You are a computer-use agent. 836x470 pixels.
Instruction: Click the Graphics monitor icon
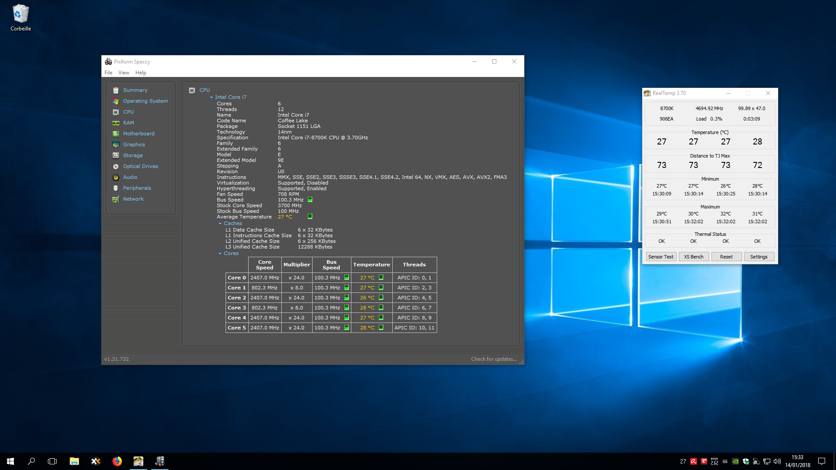click(x=115, y=144)
